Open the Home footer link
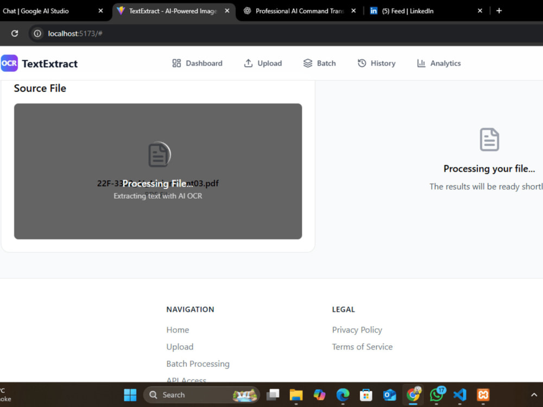This screenshot has width=543, height=407. 178,330
